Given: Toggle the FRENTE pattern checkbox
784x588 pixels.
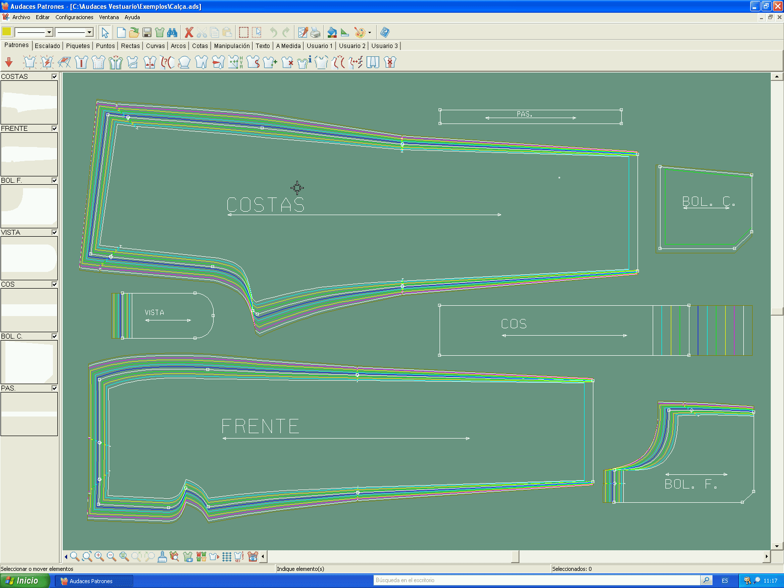Looking at the screenshot, I should [x=54, y=128].
